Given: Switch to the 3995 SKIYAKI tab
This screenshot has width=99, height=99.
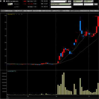Looking at the screenshot, I should [47, 11].
